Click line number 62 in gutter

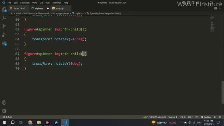(17, 29)
